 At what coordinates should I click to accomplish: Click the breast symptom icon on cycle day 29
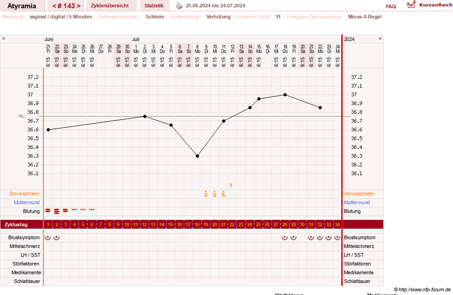pyautogui.click(x=293, y=238)
